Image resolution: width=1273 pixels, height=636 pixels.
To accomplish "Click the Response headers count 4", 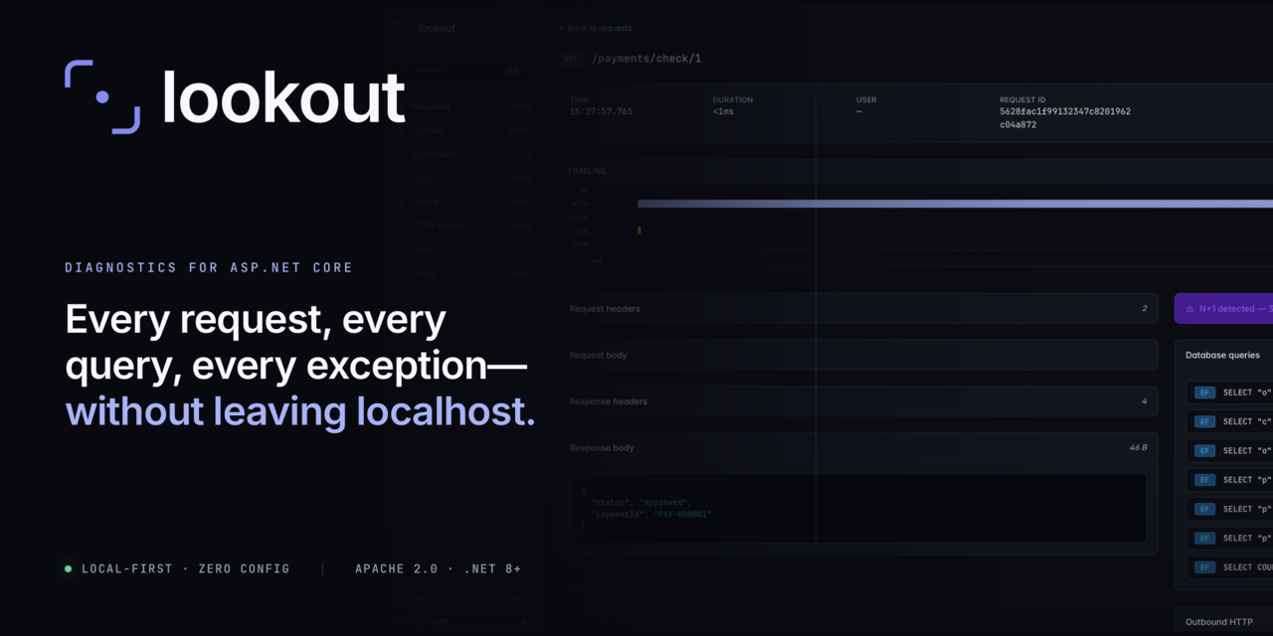I will tap(1144, 401).
